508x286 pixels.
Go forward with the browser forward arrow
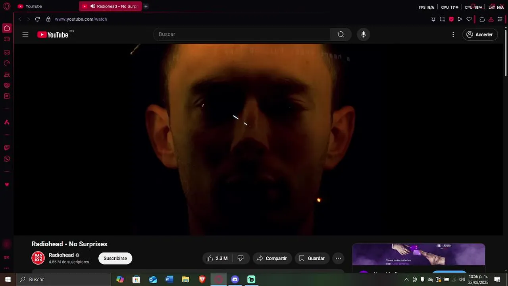(28, 19)
